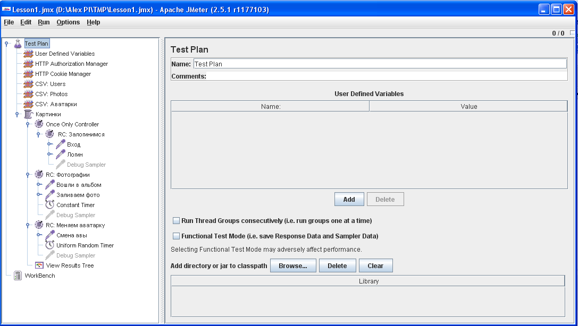Image resolution: width=578 pixels, height=326 pixels.
Task: Add a user defined variable
Action: (349, 200)
